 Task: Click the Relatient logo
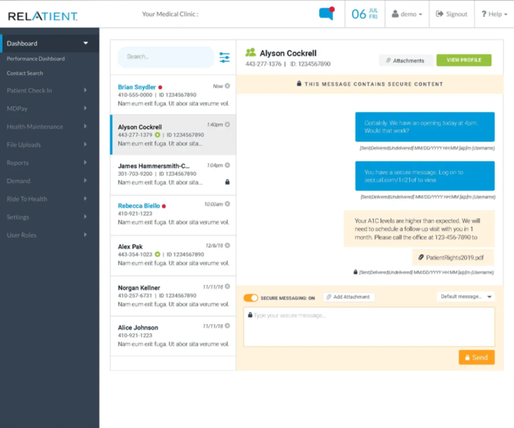(43, 17)
